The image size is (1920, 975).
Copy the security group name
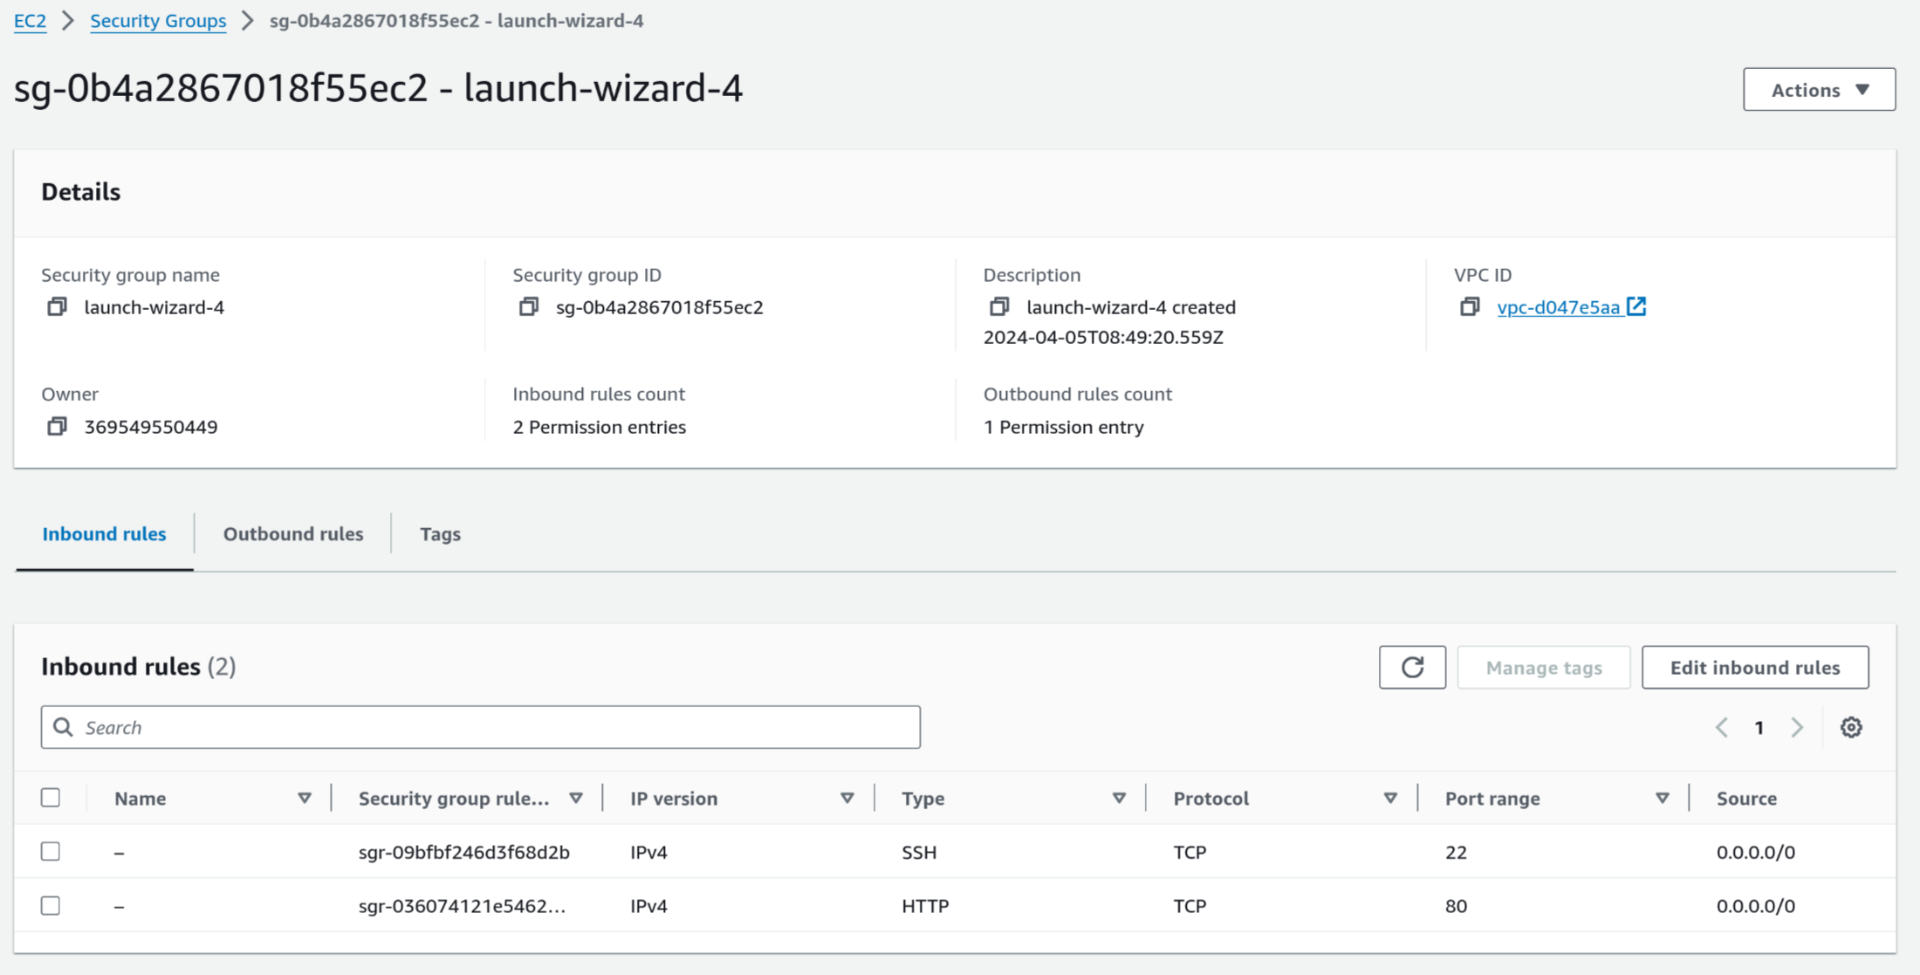click(x=57, y=306)
